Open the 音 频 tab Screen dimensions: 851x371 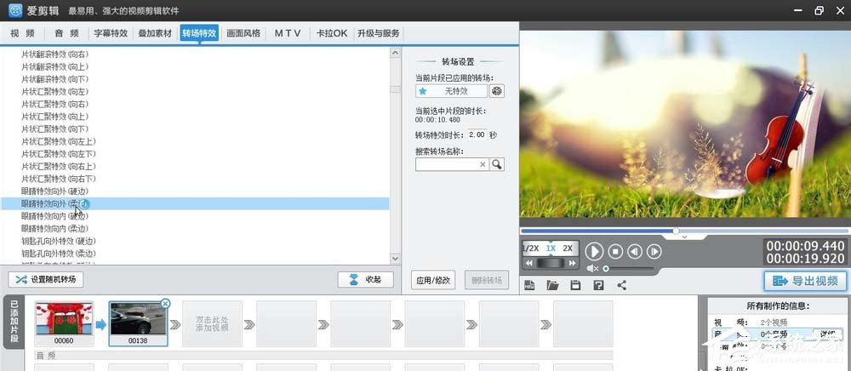click(x=66, y=33)
